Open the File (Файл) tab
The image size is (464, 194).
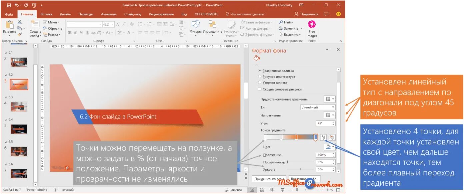pyautogui.click(x=9, y=14)
